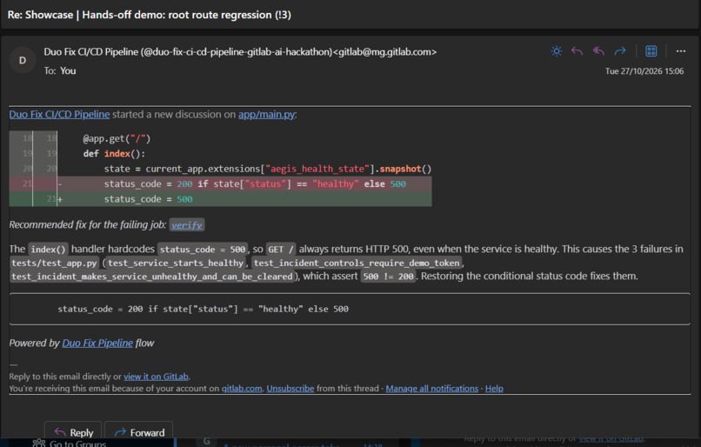Click the Reply arrow icon in header
701x447 pixels.
(x=577, y=51)
